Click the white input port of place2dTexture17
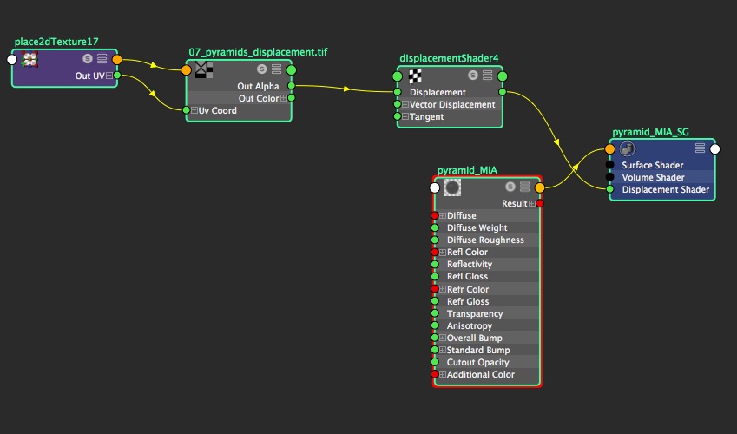 point(12,60)
